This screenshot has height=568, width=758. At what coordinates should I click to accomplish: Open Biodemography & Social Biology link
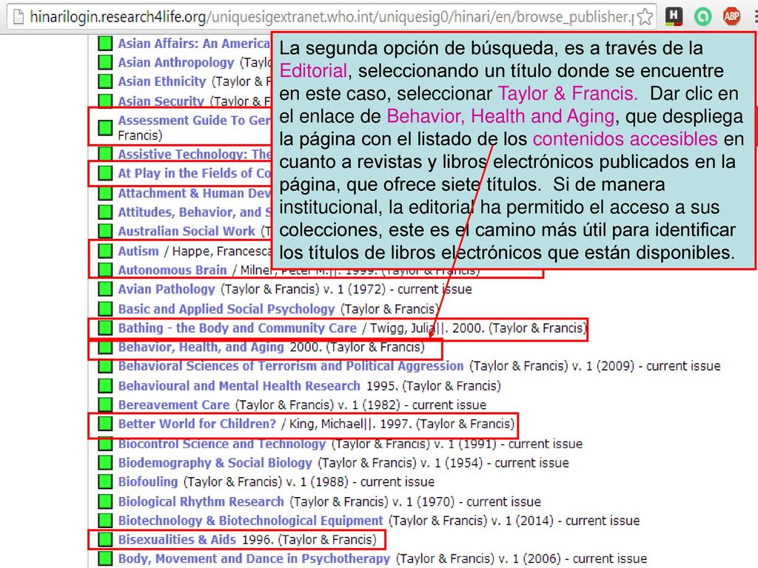pos(215,463)
